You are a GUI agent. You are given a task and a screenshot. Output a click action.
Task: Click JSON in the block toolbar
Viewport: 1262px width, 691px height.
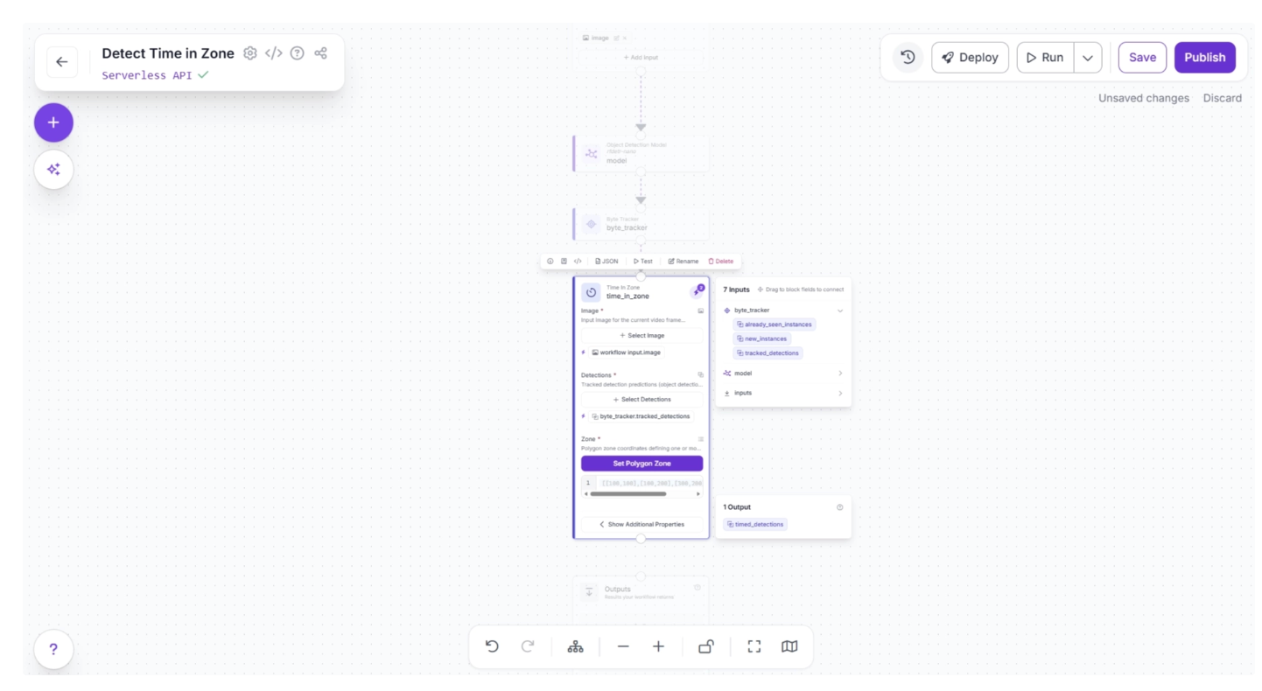click(606, 262)
